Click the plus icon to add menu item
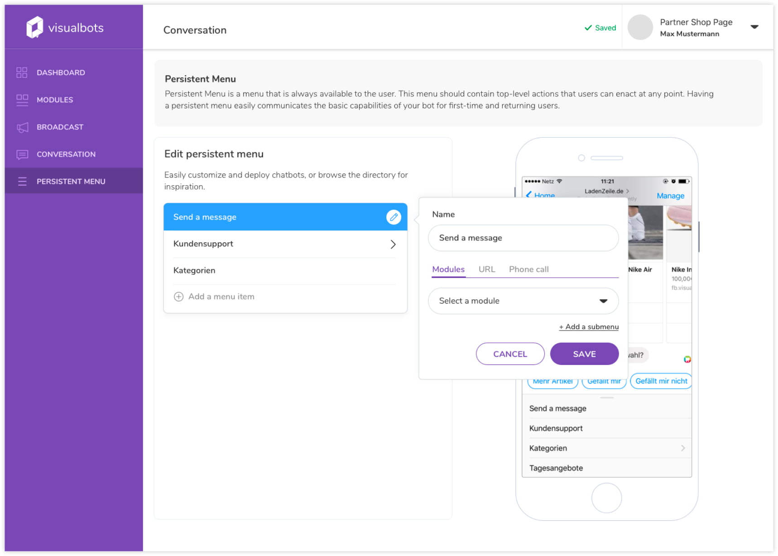The width and height of the screenshot is (778, 556). [178, 297]
